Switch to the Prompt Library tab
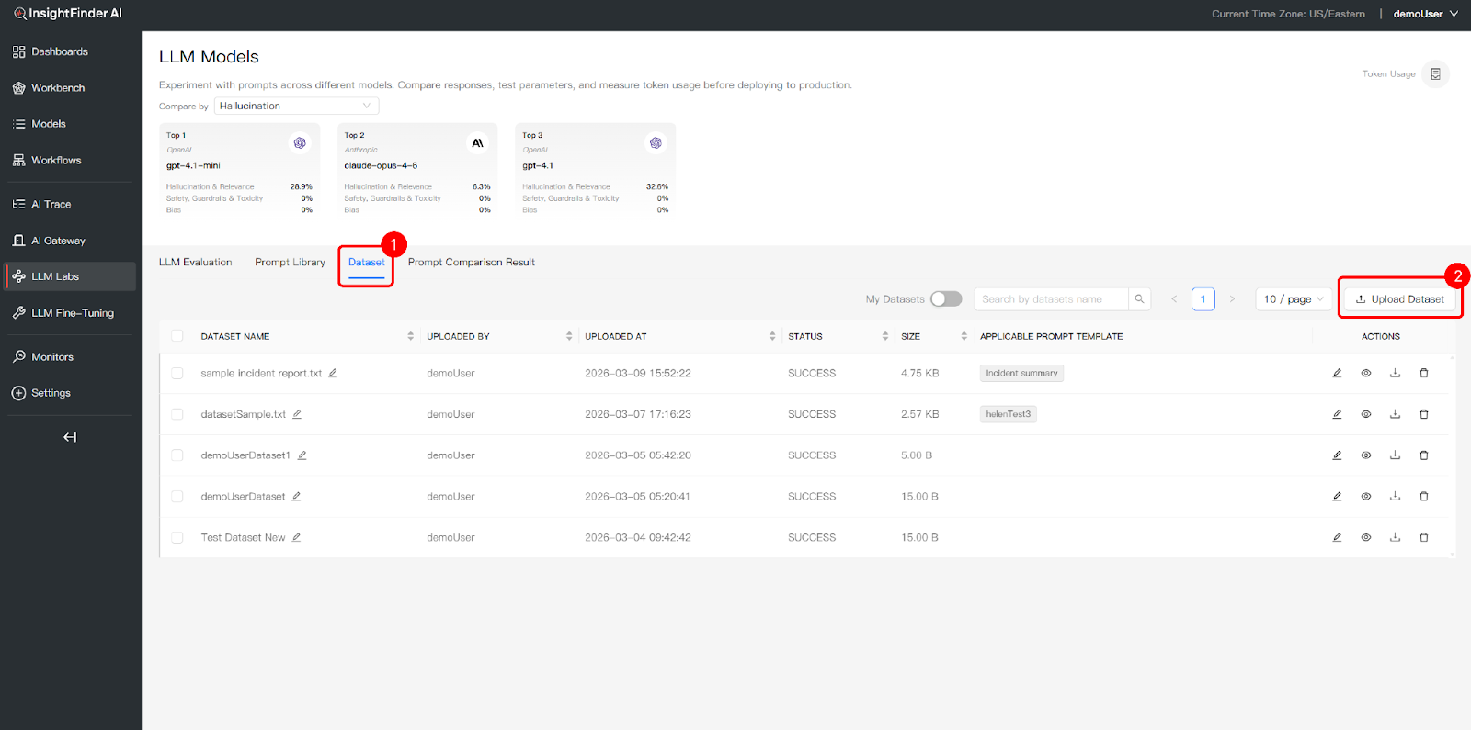Image resolution: width=1471 pixels, height=730 pixels. [x=290, y=263]
